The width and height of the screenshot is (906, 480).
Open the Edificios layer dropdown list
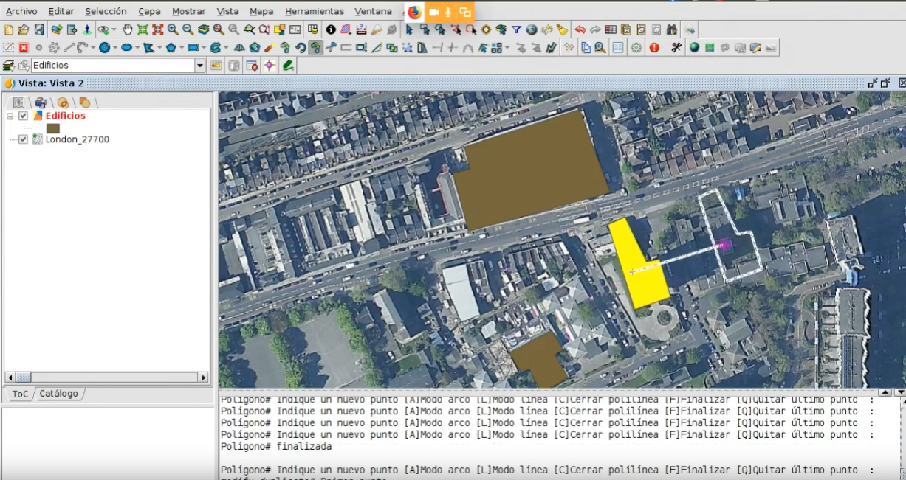point(200,66)
